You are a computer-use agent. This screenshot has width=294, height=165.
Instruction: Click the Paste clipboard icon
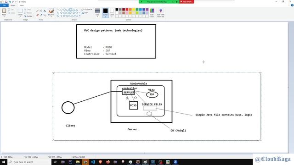4,11
